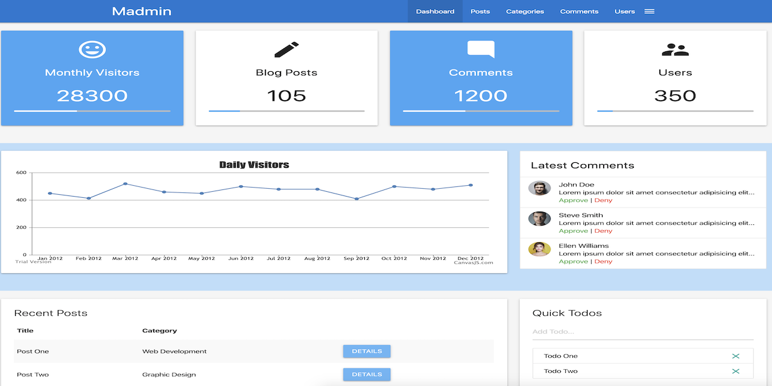Click the smiley face icon on Monthly Visitors card
Image resolution: width=772 pixels, height=386 pixels.
[92, 51]
